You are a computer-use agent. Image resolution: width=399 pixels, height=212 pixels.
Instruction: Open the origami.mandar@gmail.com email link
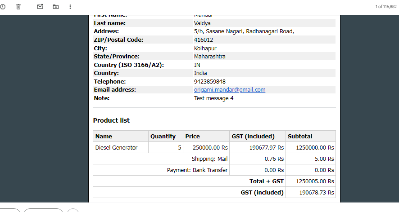230,90
